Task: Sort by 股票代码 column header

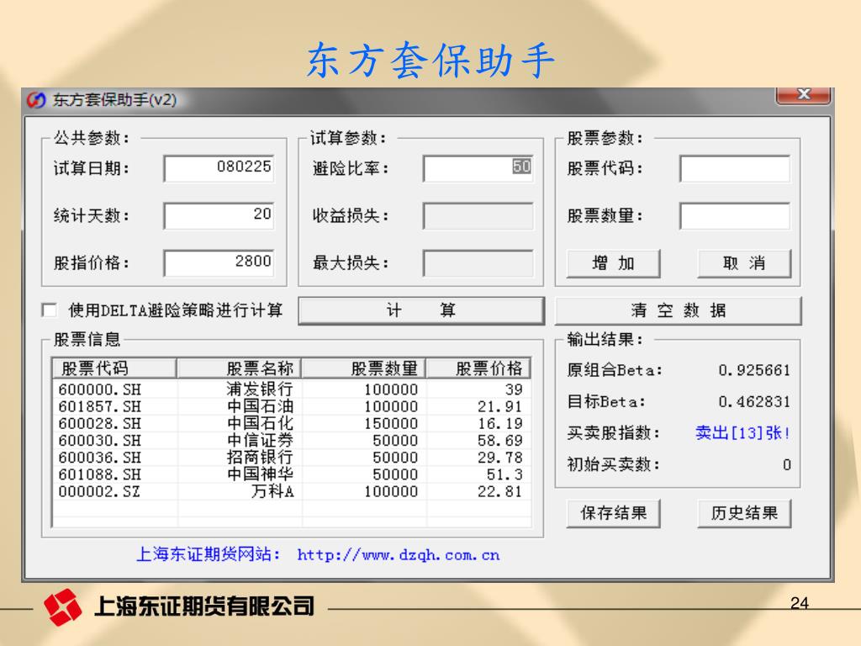Action: (x=114, y=368)
